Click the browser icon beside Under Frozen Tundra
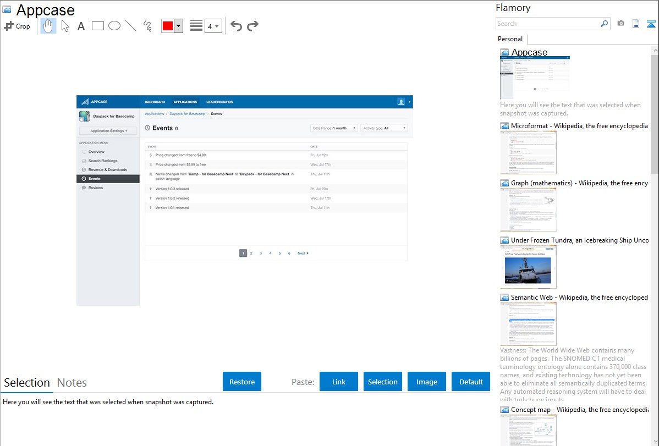Image resolution: width=659 pixels, height=446 pixels. tap(504, 240)
